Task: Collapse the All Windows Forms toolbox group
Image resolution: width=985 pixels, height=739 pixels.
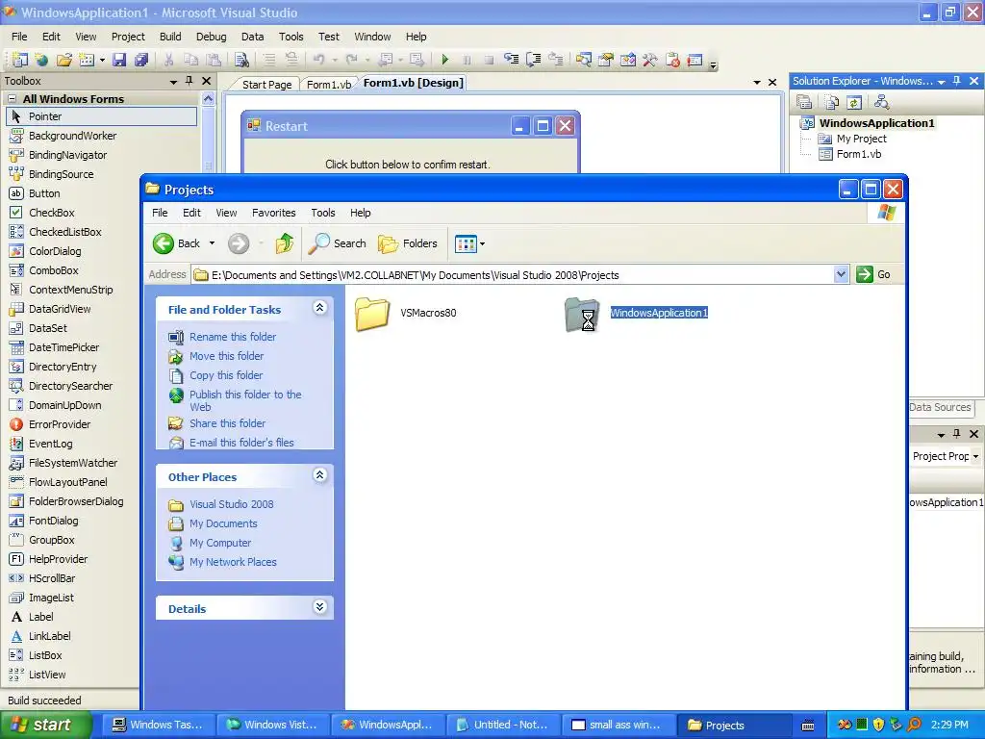Action: (x=12, y=99)
